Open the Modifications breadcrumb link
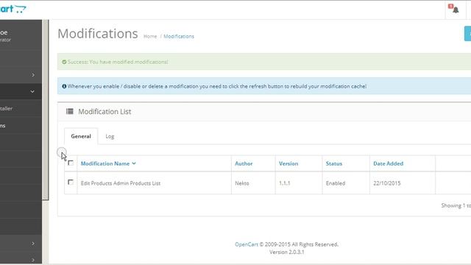Viewport: 471px width, 265px height. [x=179, y=36]
